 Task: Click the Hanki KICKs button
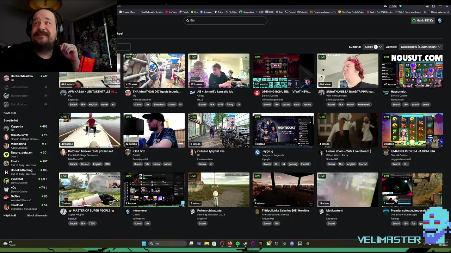tap(423, 20)
